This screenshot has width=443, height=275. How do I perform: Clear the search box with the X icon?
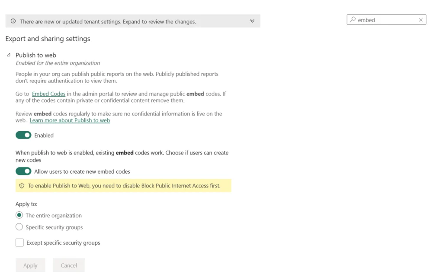click(421, 20)
